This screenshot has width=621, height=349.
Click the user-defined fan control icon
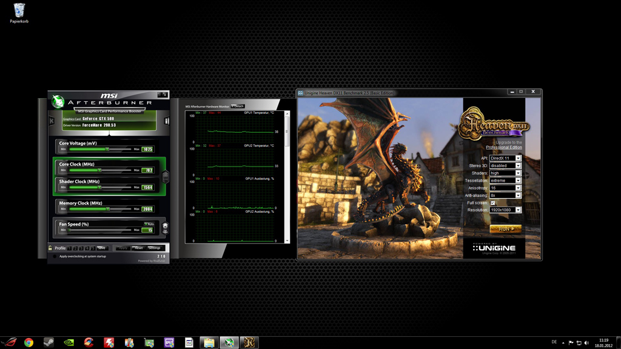165,227
